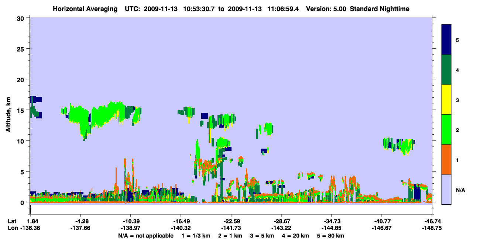Click legend text '4 = 20 km'
The height and width of the screenshot is (246, 480).
(296, 236)
